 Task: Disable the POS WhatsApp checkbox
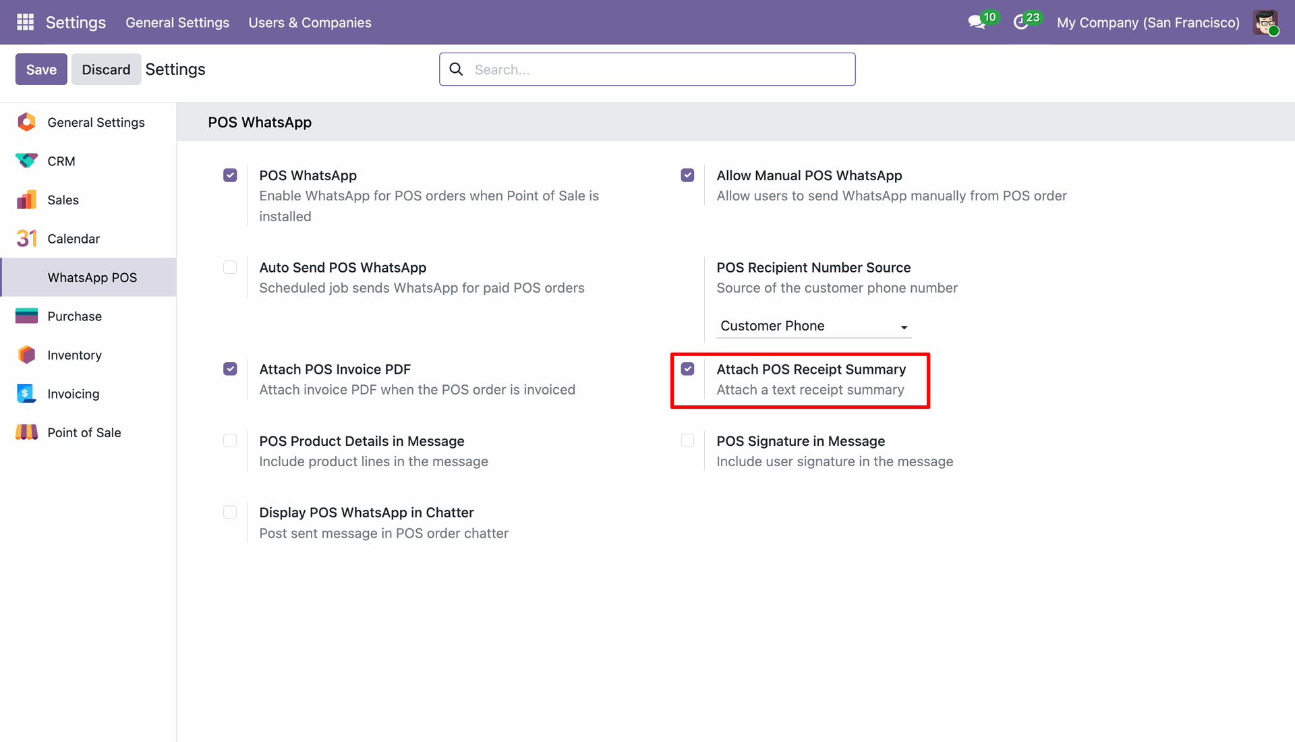[x=230, y=175]
